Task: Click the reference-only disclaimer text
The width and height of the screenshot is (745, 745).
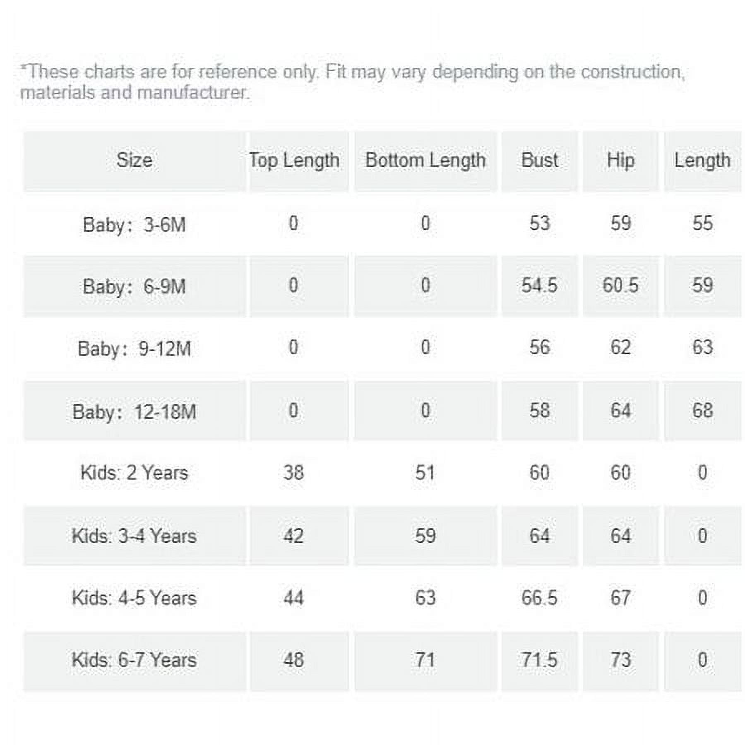Action: 352,82
